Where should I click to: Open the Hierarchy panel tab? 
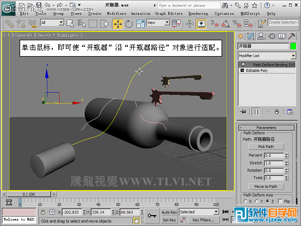coord(261,36)
